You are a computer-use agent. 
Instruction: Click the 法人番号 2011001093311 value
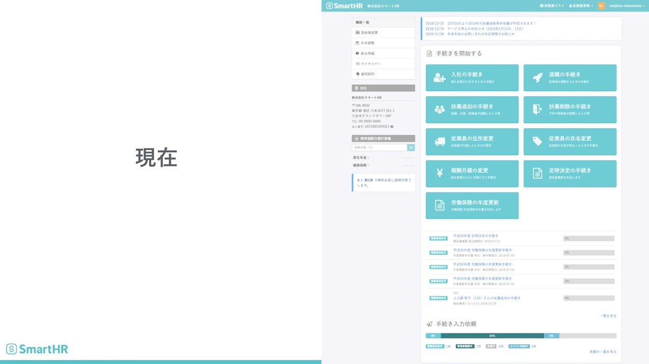tap(377, 126)
